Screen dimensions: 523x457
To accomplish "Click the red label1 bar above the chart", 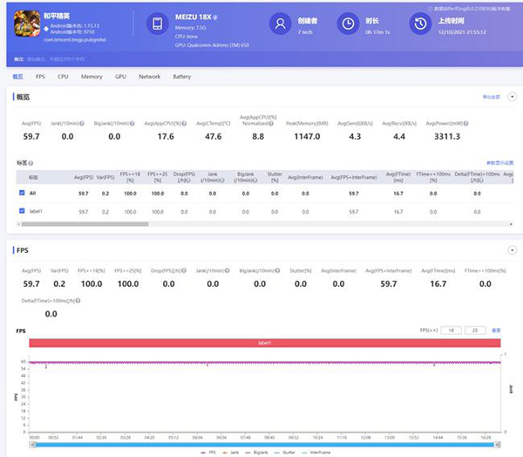I will tap(265, 344).
